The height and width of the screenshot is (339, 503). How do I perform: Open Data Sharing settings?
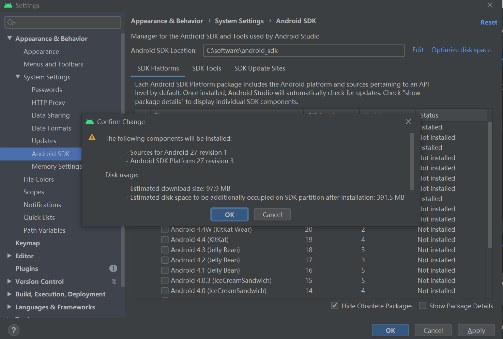[x=51, y=115]
